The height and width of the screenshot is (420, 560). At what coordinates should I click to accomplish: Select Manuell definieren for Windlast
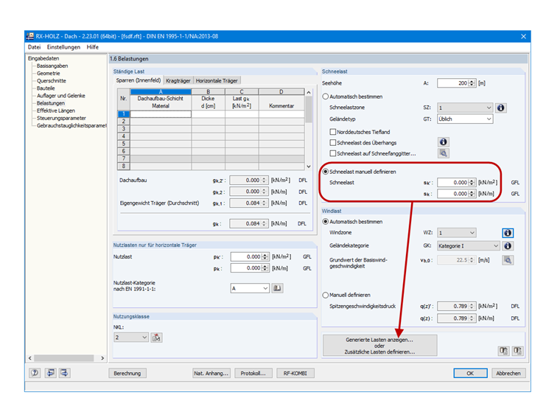click(x=326, y=295)
